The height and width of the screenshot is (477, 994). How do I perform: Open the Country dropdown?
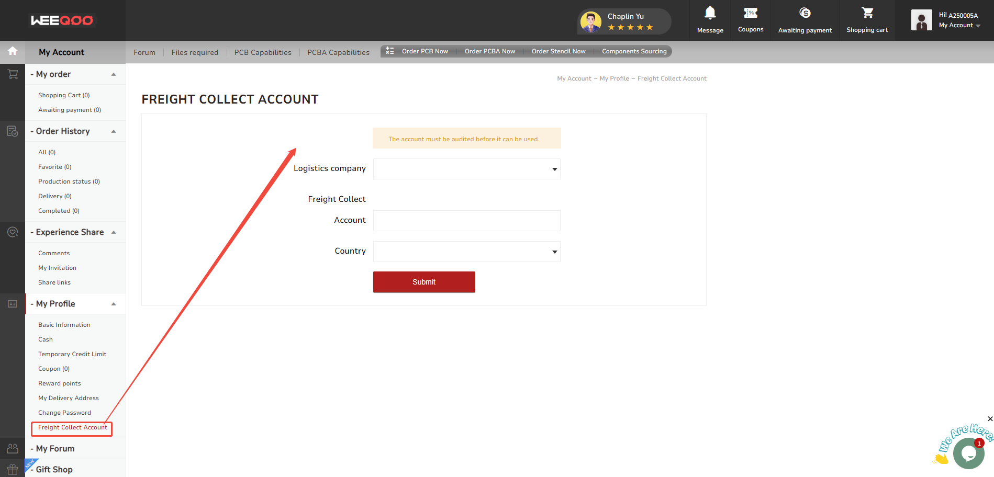(x=466, y=252)
